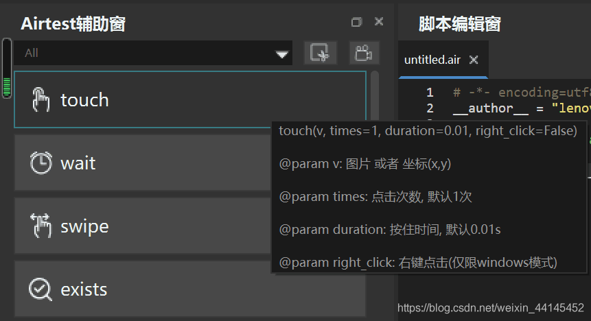This screenshot has width=591, height=321.
Task: Open the All filter dropdown
Action: click(153, 53)
